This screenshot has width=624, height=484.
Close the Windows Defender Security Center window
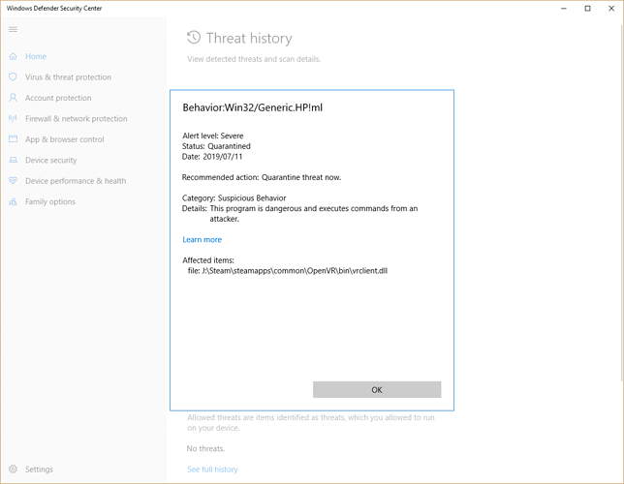(611, 9)
